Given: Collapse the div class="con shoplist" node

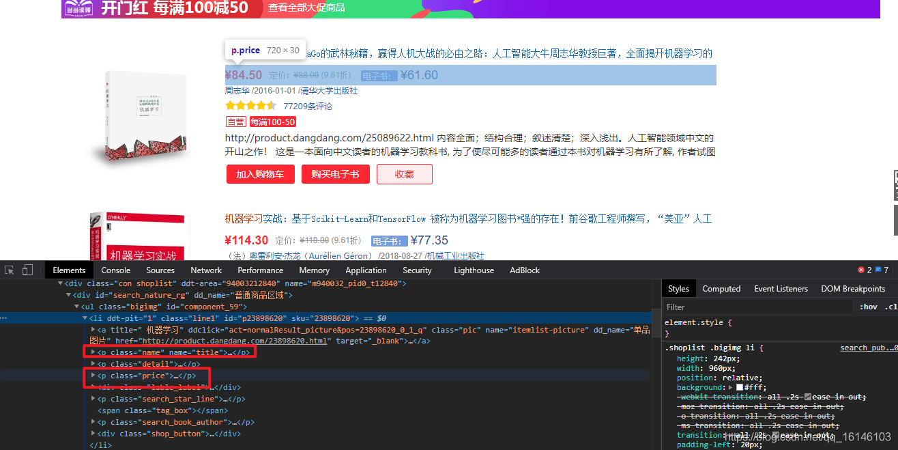Looking at the screenshot, I should (60, 283).
